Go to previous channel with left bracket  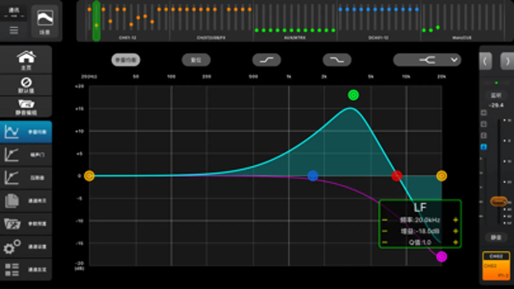pos(485,61)
